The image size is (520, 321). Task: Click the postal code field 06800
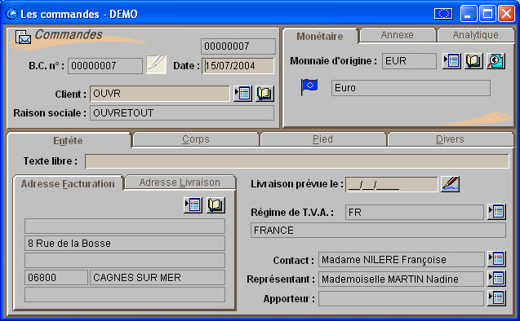56,277
